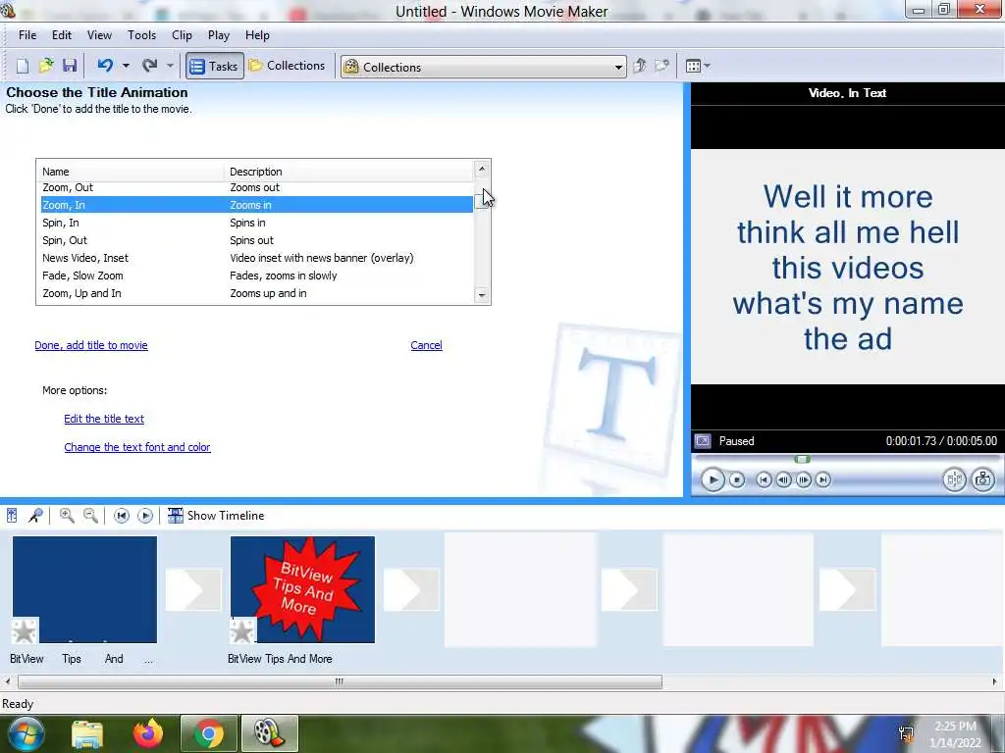Image resolution: width=1005 pixels, height=753 pixels.
Task: Click the Back button in the preview controls
Action: pyautogui.click(x=764, y=479)
